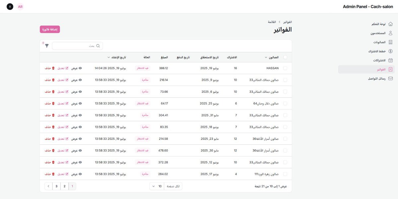Click into the بحث search field

pyautogui.click(x=78, y=46)
